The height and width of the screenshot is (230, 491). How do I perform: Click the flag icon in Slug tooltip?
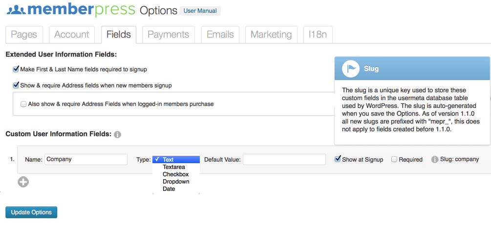point(350,69)
